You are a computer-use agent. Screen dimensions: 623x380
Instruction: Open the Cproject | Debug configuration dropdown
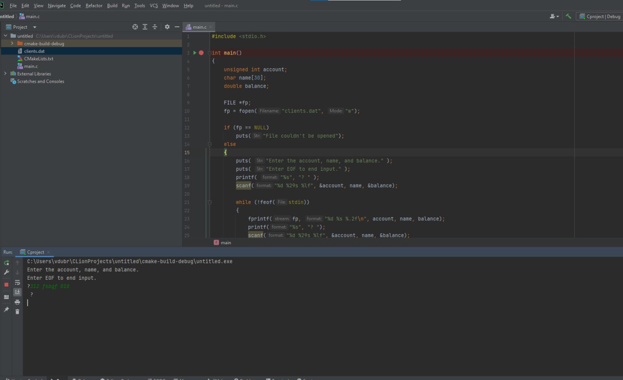coord(600,16)
